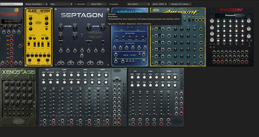This screenshot has width=259, height=137.
Task: Toggle the wide Ferroklast three-position switch
Action: (117, 80)
